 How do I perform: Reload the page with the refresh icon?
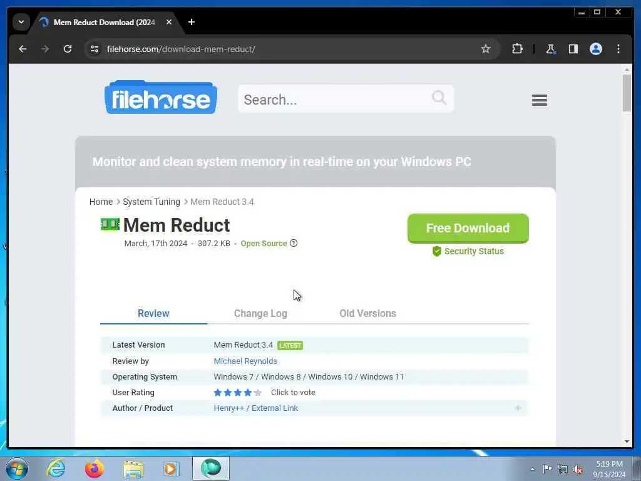(68, 49)
